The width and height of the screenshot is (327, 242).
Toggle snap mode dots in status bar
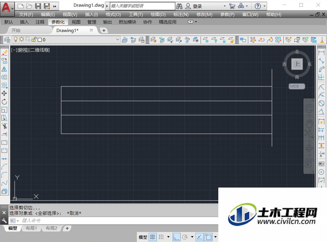point(161,237)
